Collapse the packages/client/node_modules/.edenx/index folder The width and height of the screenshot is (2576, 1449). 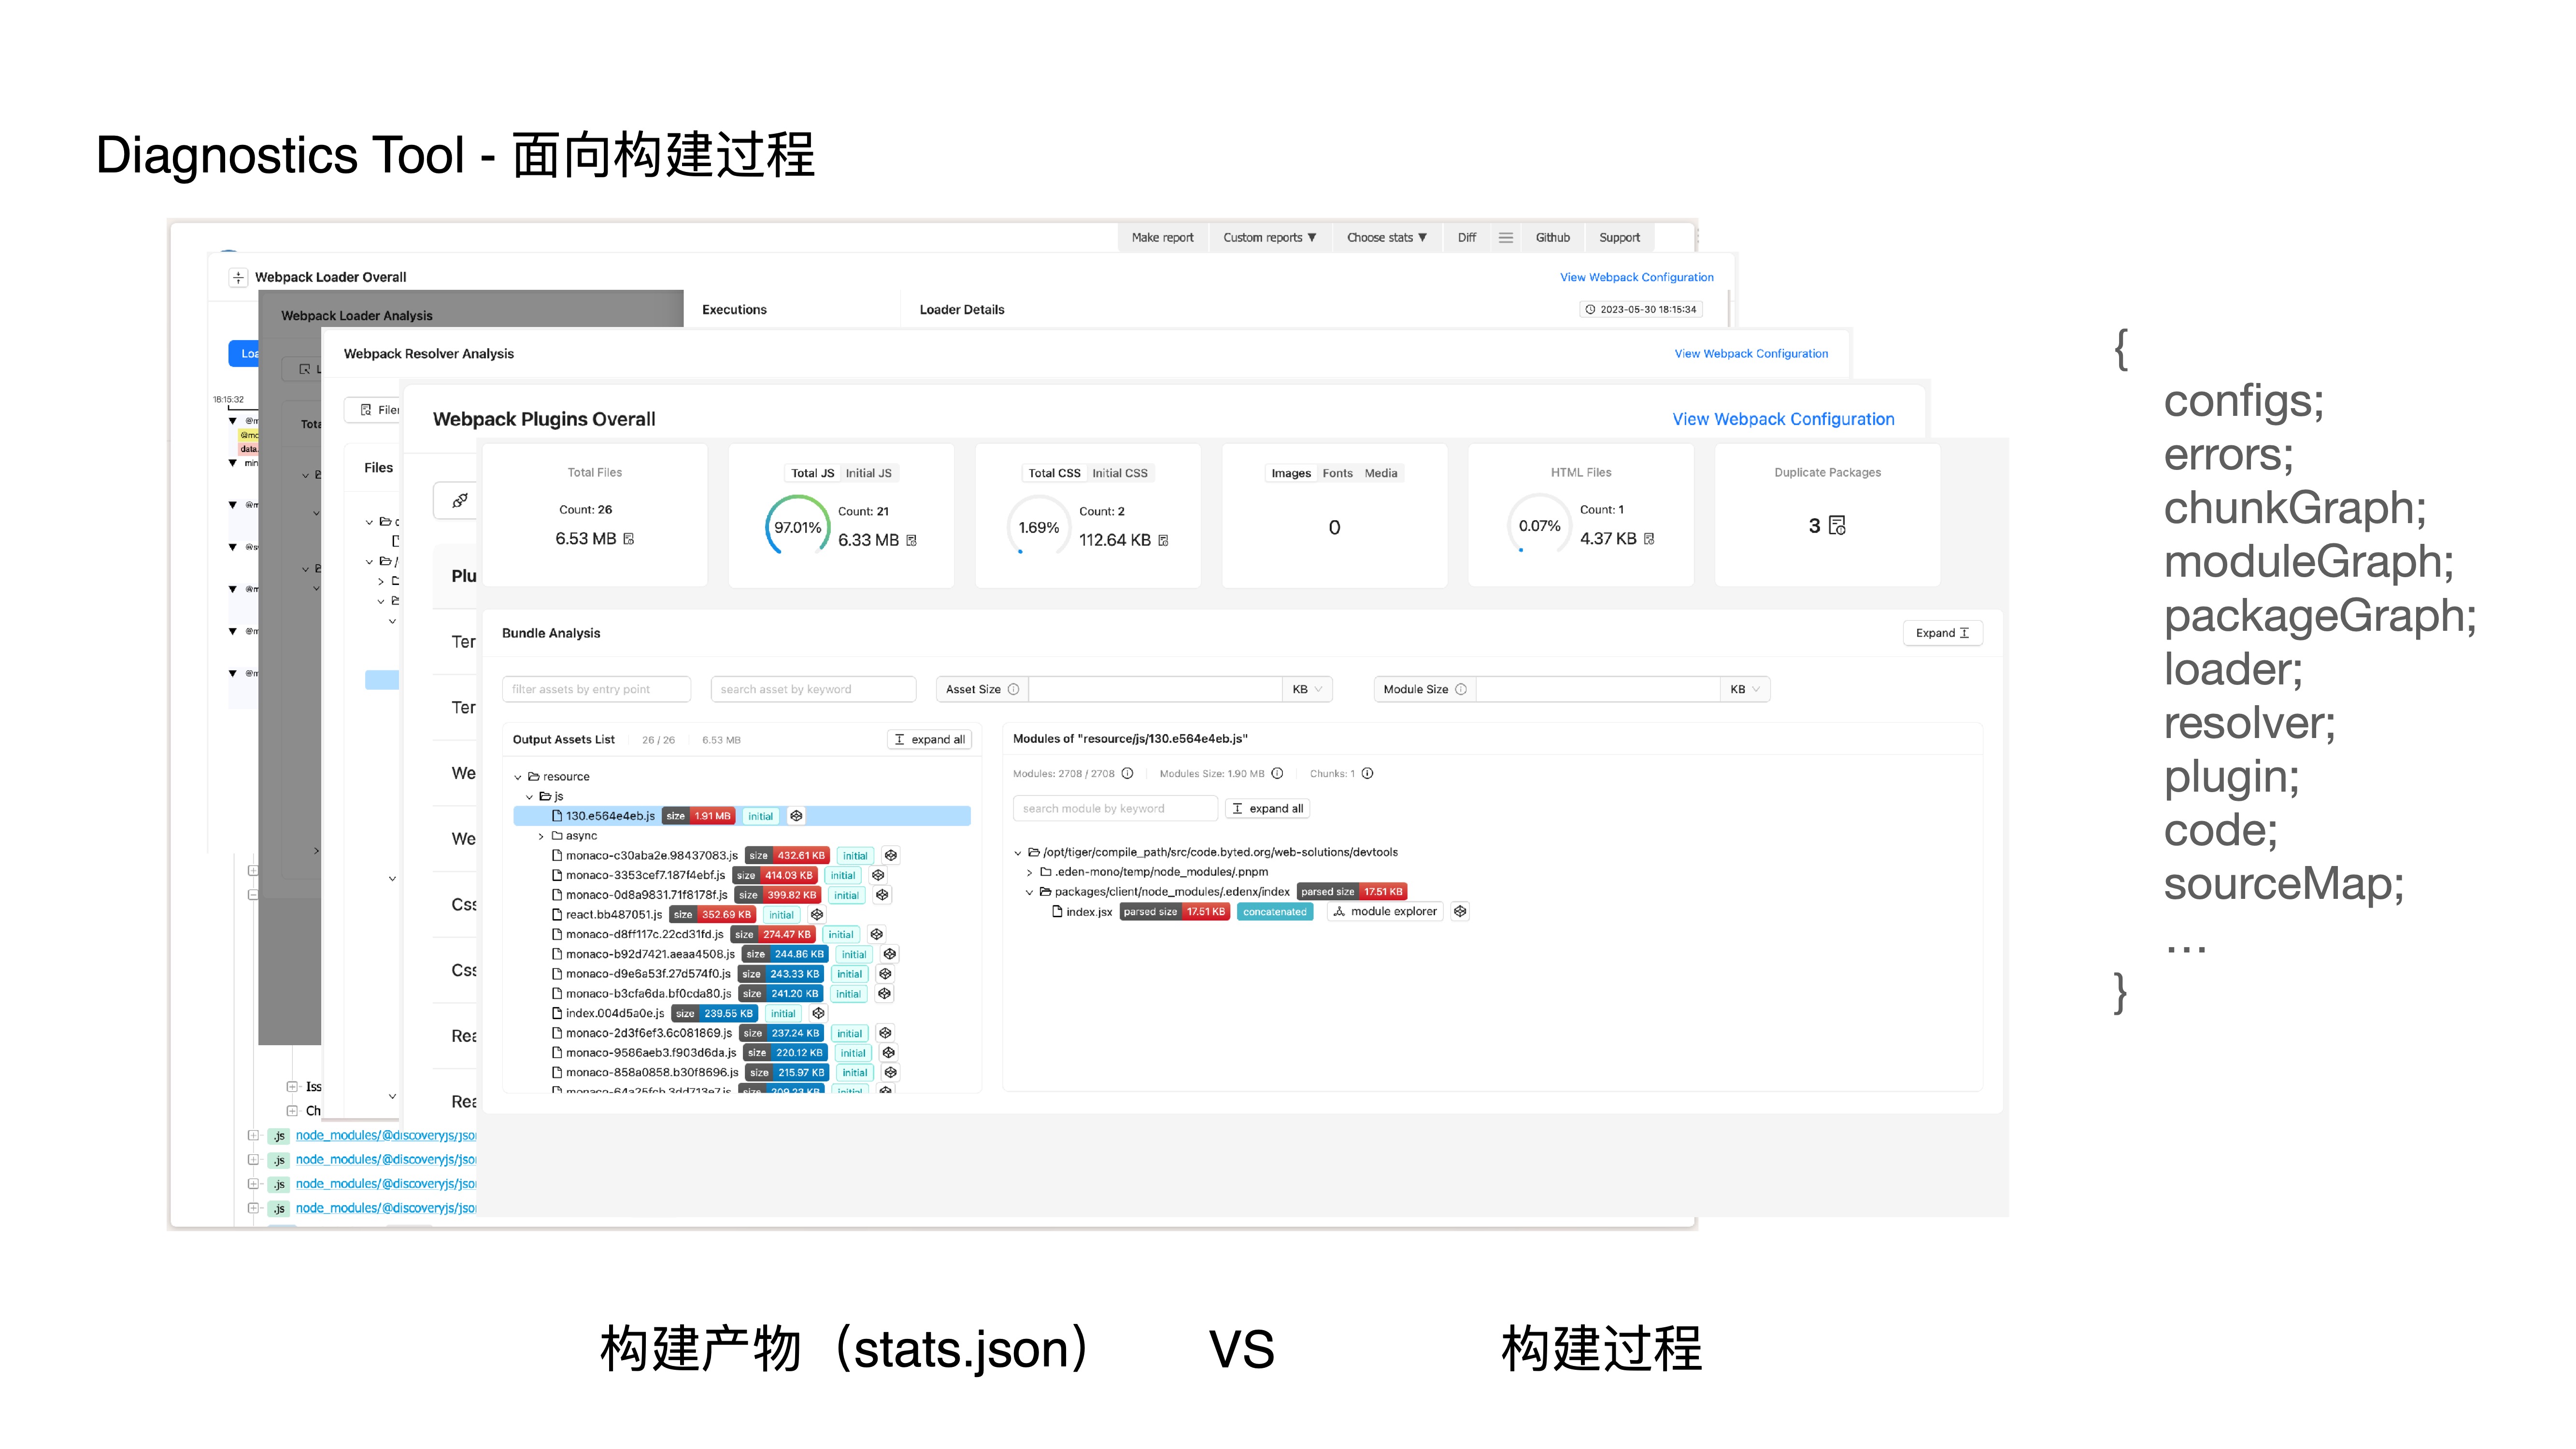(1029, 892)
